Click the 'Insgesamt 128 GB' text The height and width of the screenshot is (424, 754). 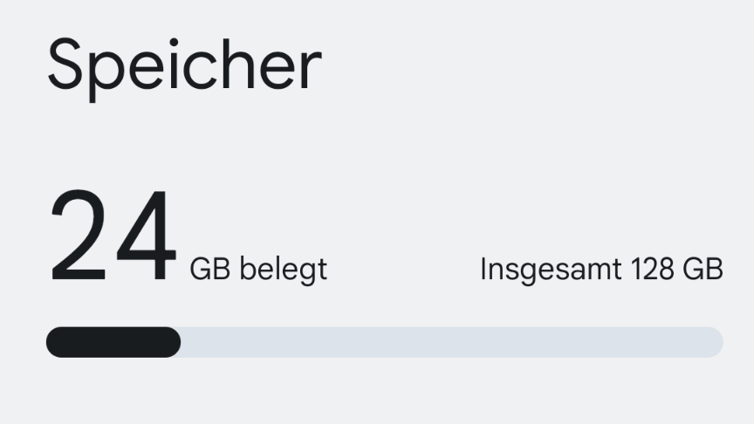click(x=601, y=270)
